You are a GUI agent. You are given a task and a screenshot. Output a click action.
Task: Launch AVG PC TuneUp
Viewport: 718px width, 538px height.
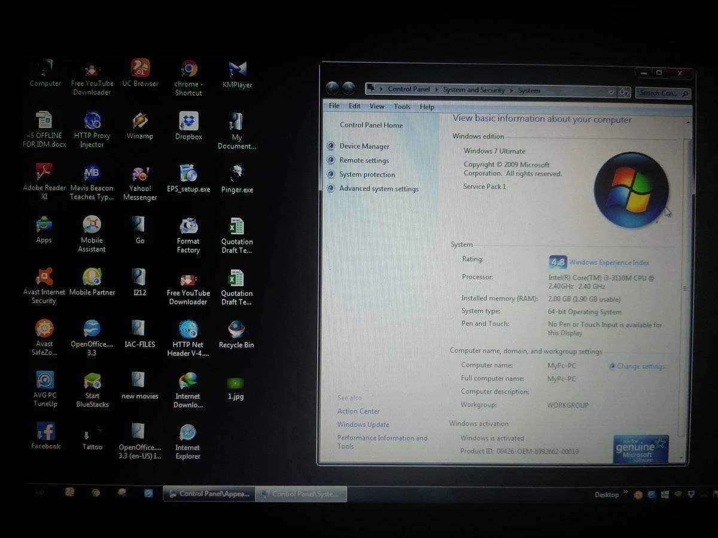click(45, 389)
